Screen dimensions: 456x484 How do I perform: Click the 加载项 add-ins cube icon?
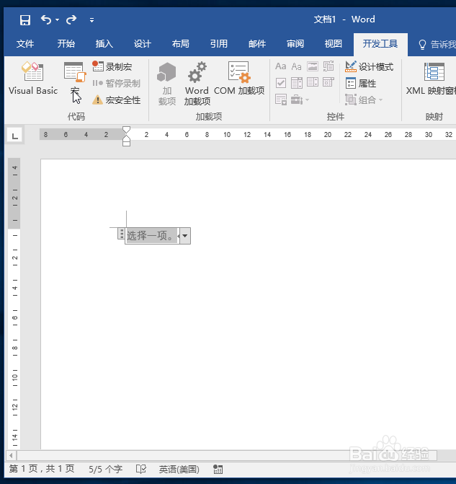tap(167, 84)
